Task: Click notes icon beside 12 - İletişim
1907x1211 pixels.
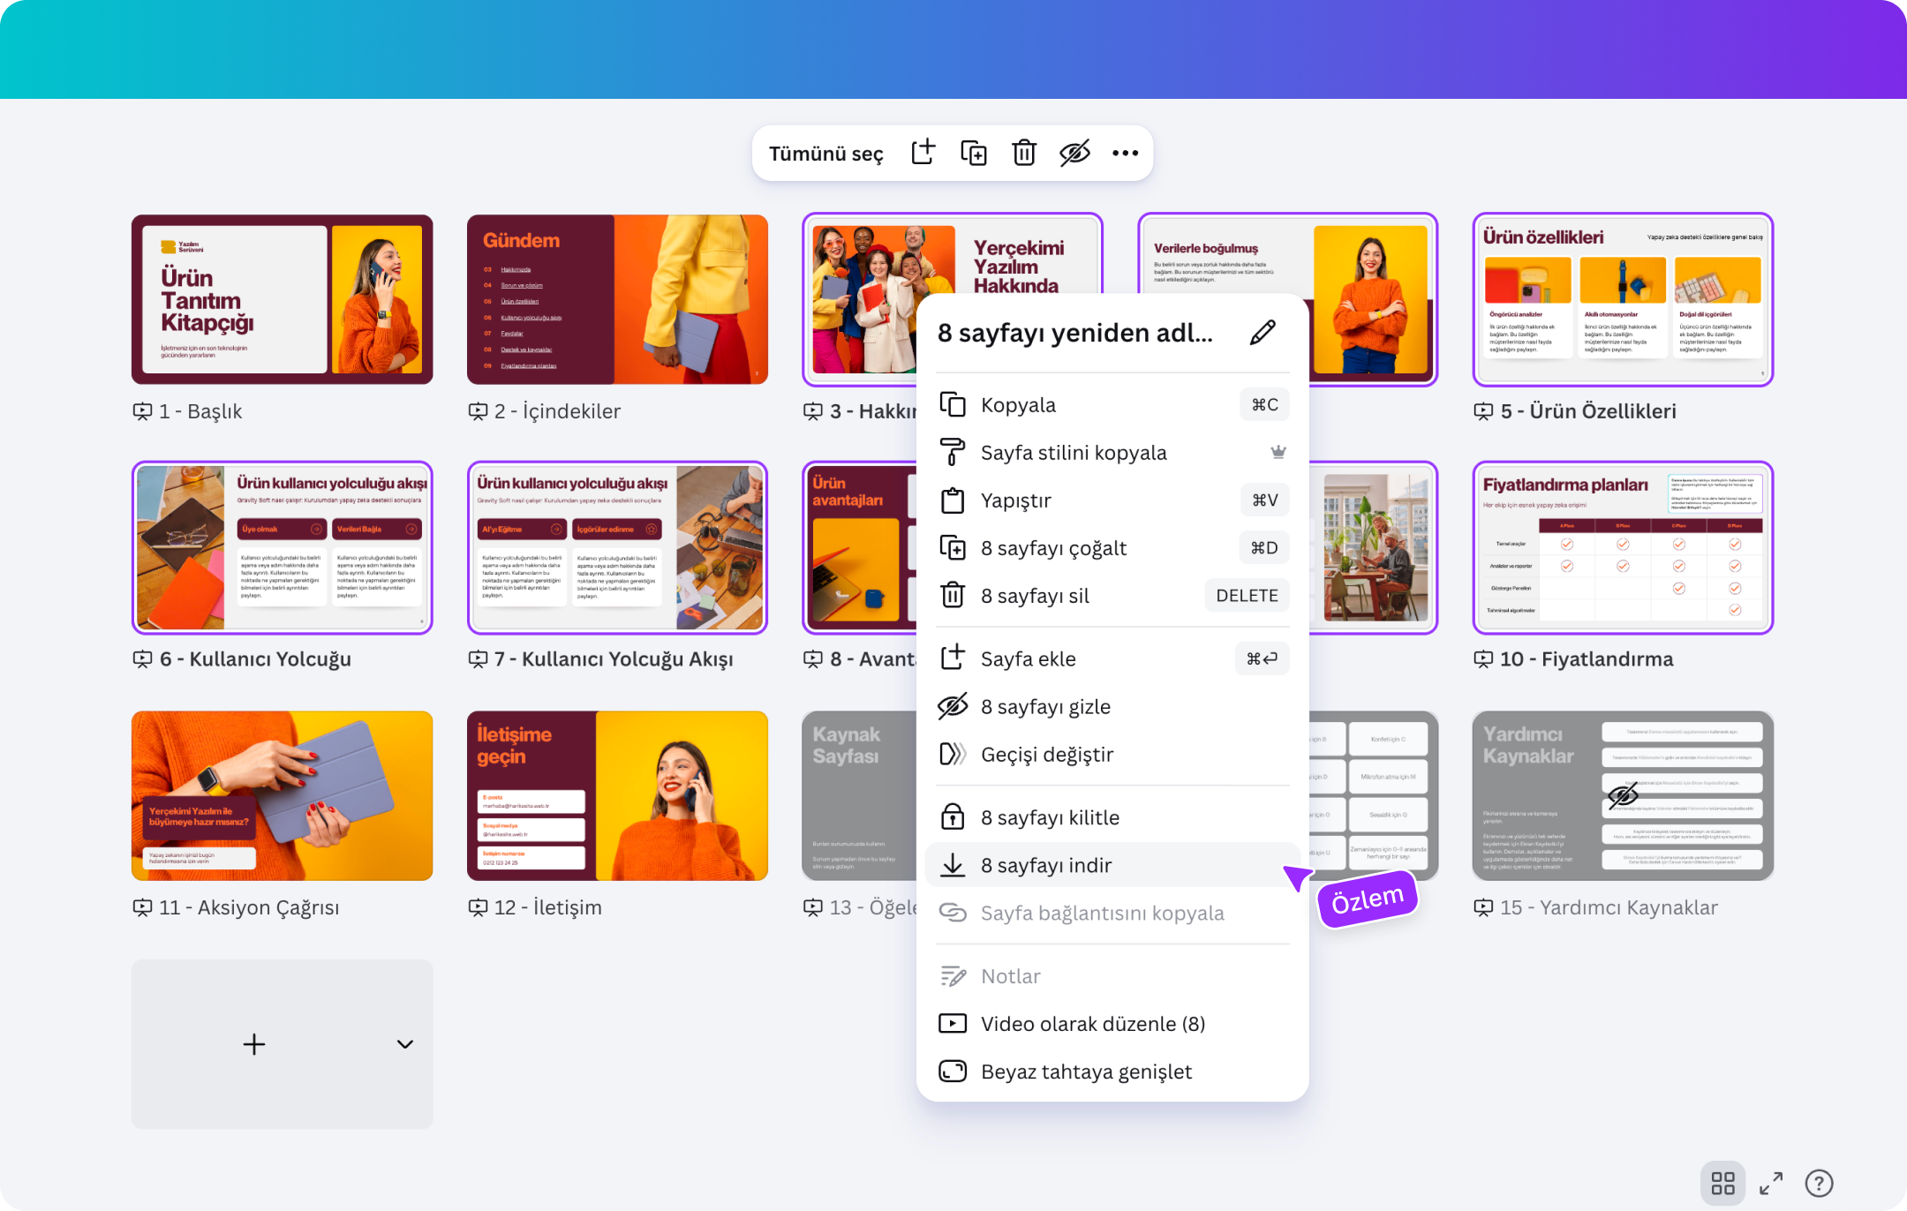Action: 478,907
